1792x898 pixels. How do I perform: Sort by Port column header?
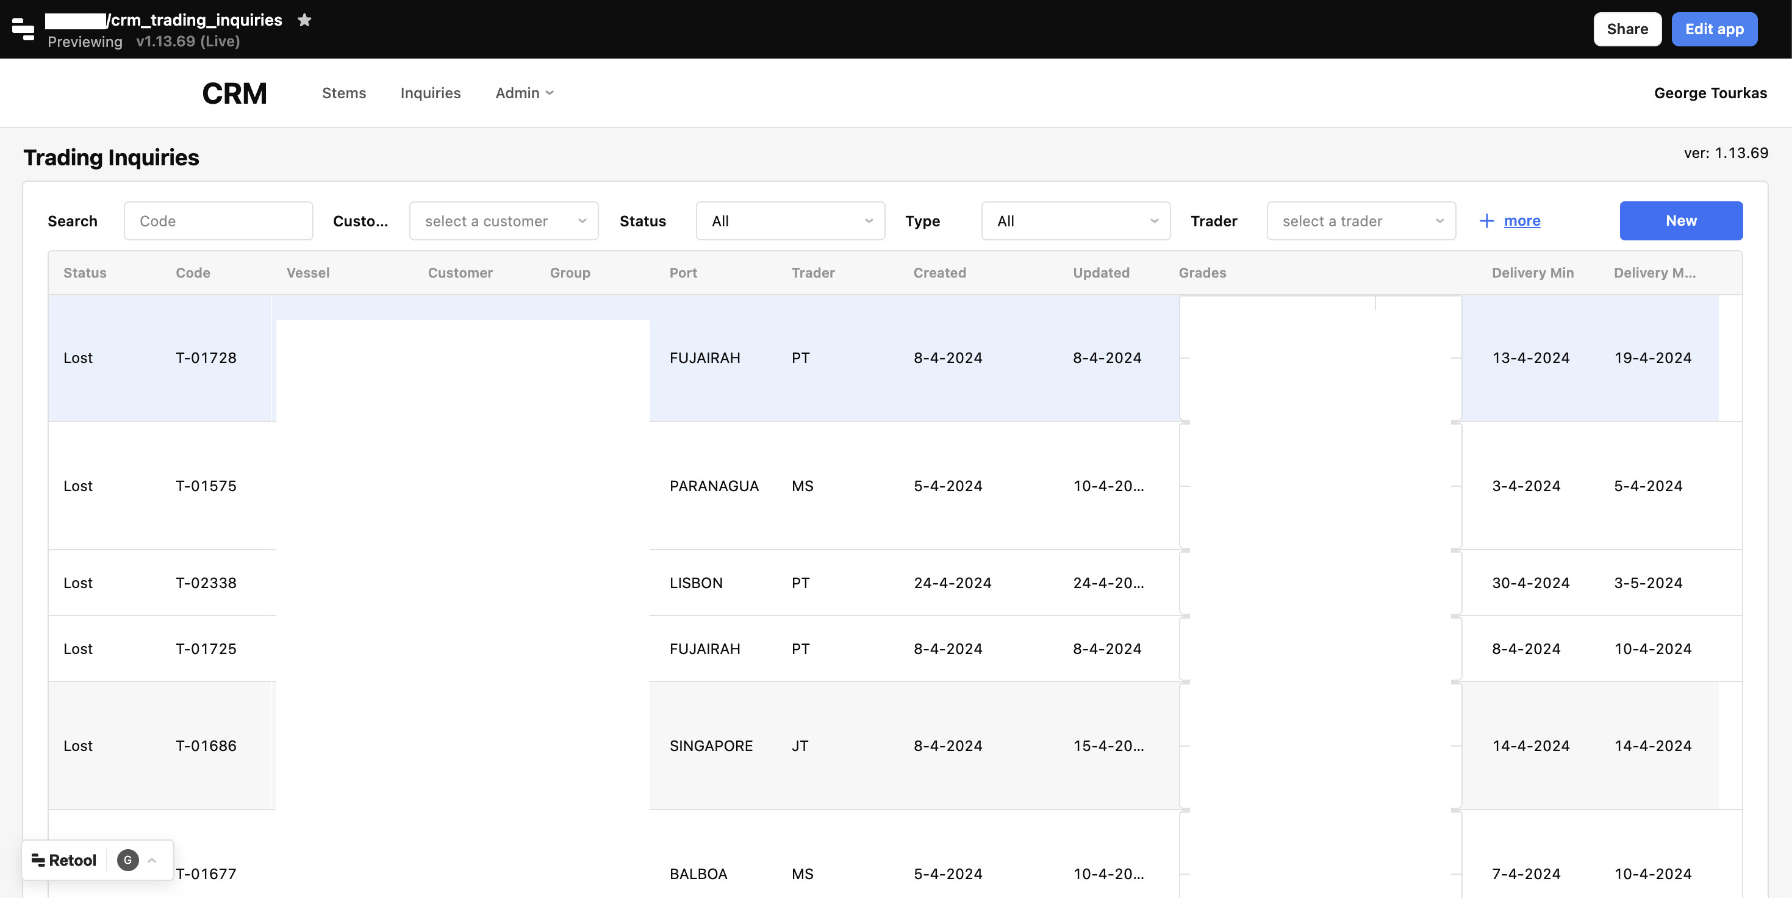point(683,273)
